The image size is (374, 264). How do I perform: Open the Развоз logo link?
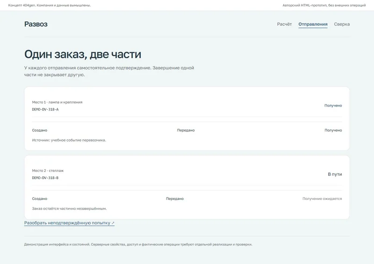[x=36, y=24]
